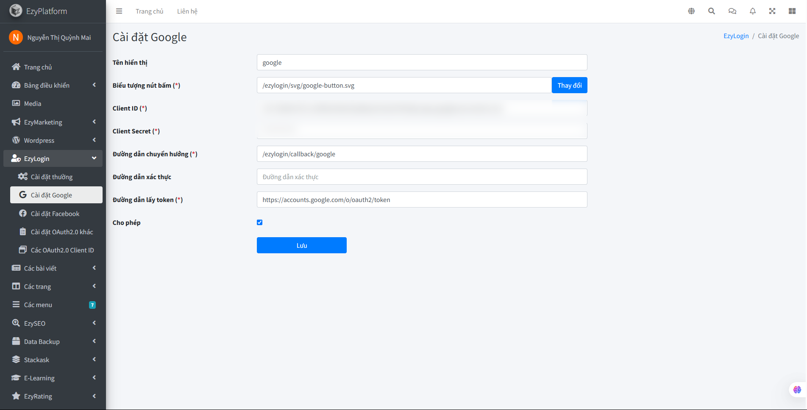Expand the E-Learning submenu arrow
This screenshot has height=410, width=807.
tap(94, 377)
